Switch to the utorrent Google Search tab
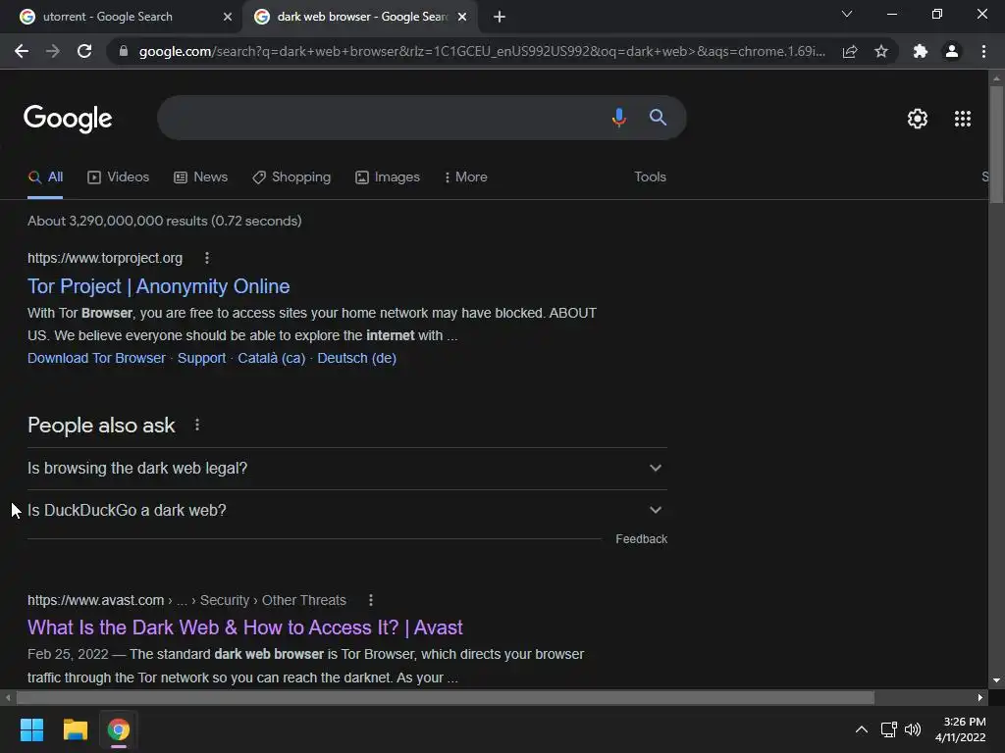 click(x=122, y=17)
